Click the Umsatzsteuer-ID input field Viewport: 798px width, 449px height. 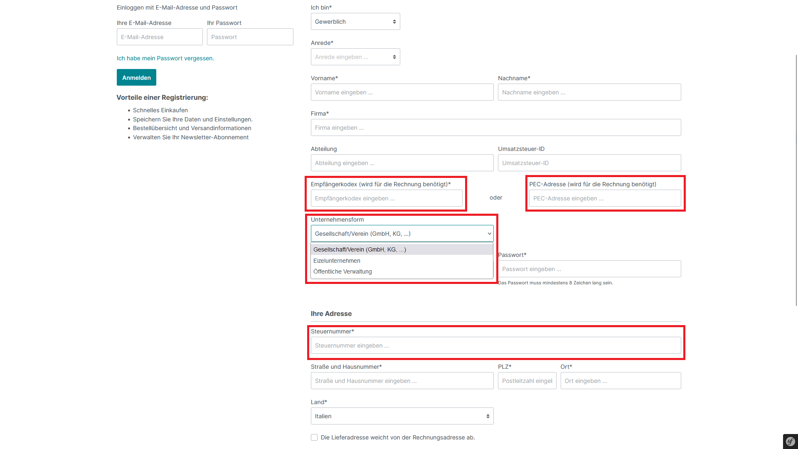coord(589,163)
